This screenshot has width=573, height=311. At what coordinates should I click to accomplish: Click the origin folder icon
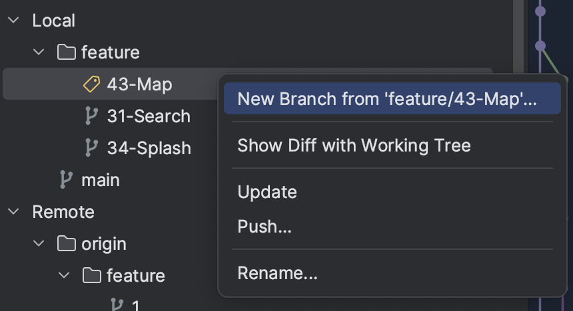67,243
